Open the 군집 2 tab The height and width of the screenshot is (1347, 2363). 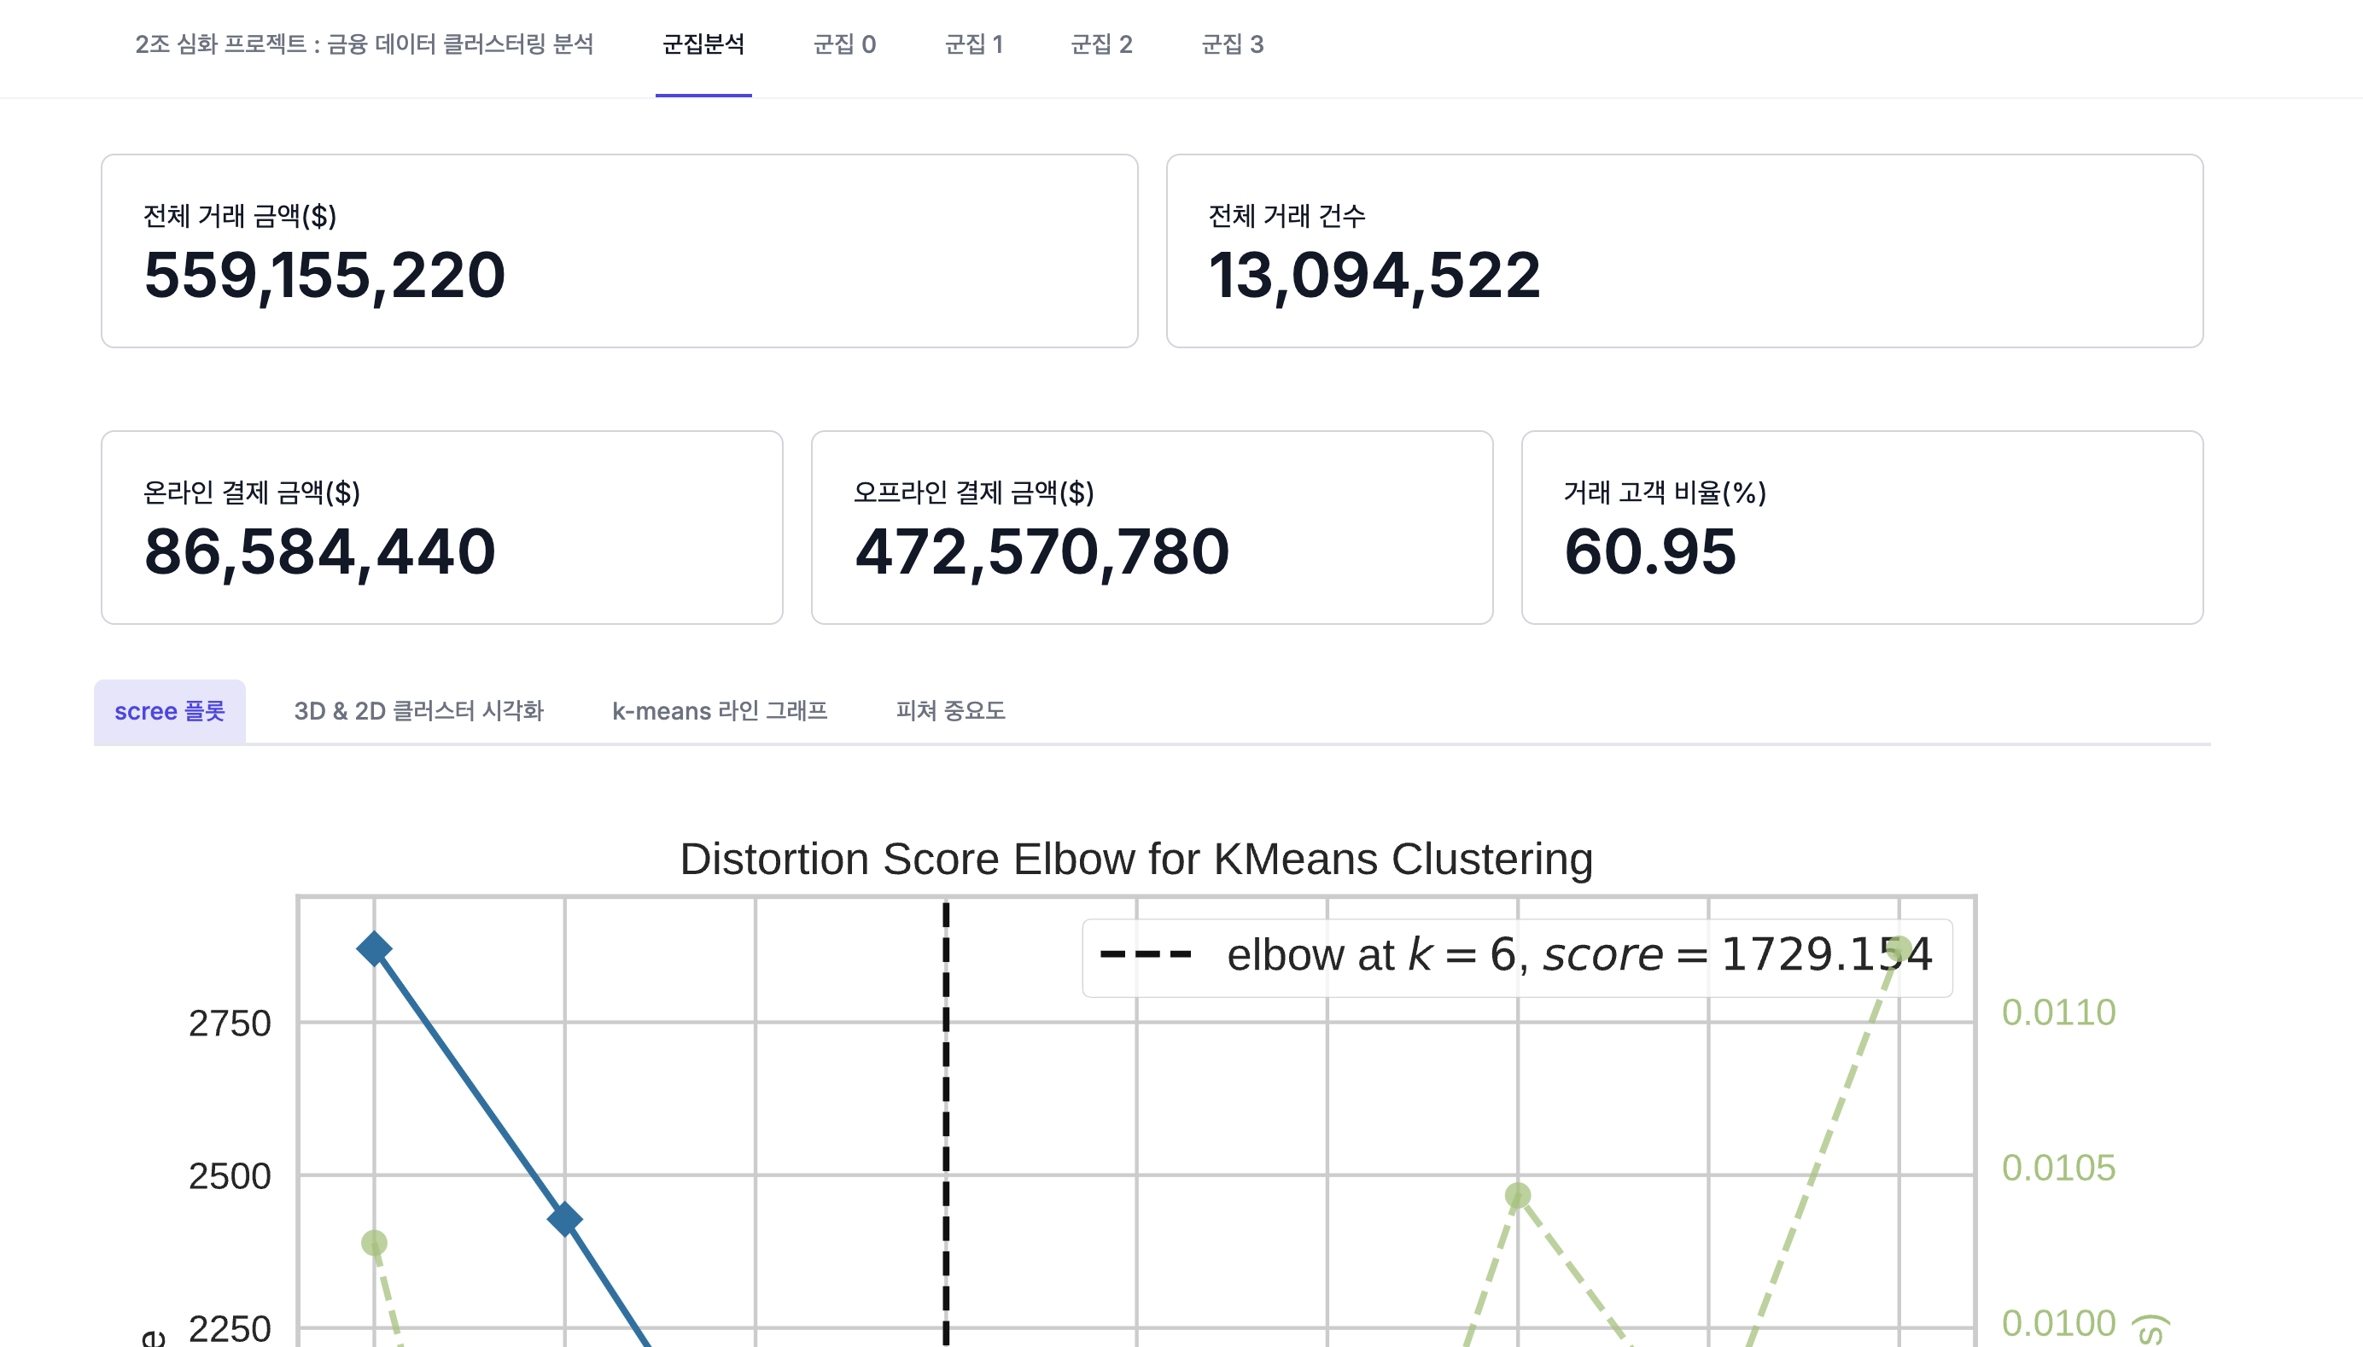coord(1101,44)
